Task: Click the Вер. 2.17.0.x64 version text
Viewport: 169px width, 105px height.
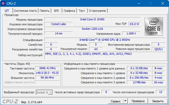Action: (x=32, y=102)
